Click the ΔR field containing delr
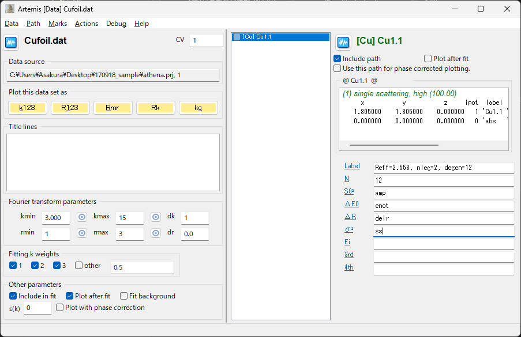This screenshot has width=521, height=337. coord(444,218)
